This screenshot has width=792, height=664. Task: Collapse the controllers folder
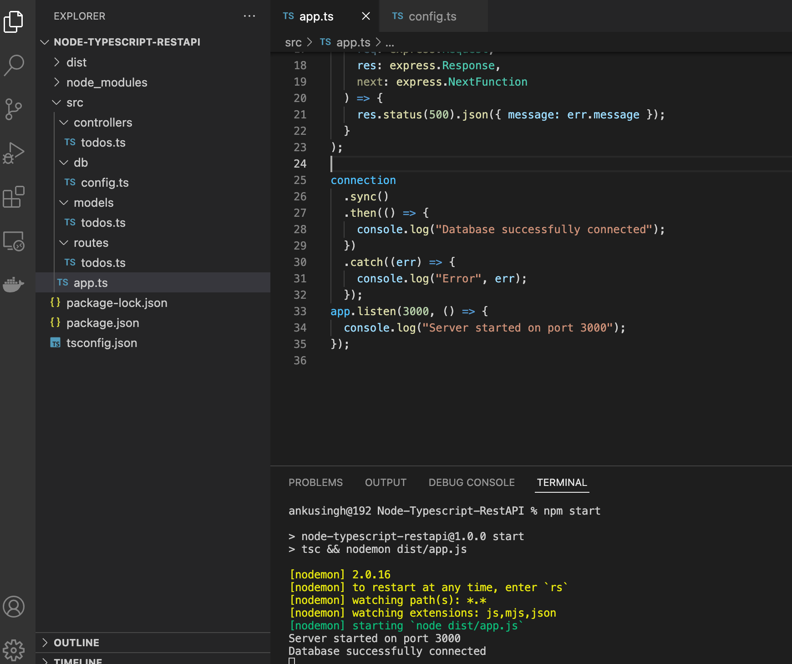(x=64, y=122)
